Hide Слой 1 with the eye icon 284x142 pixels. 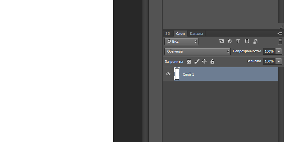pos(168,74)
